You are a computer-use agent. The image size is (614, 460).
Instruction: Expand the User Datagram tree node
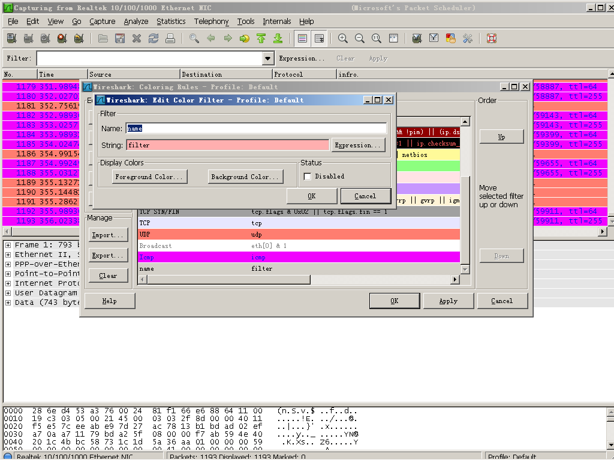[8, 293]
